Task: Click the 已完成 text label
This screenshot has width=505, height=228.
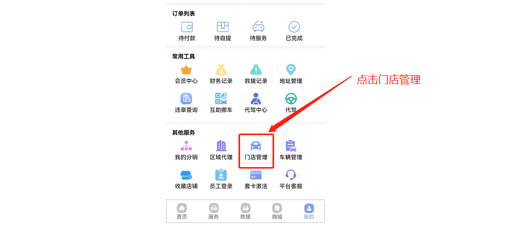Action: 294,38
